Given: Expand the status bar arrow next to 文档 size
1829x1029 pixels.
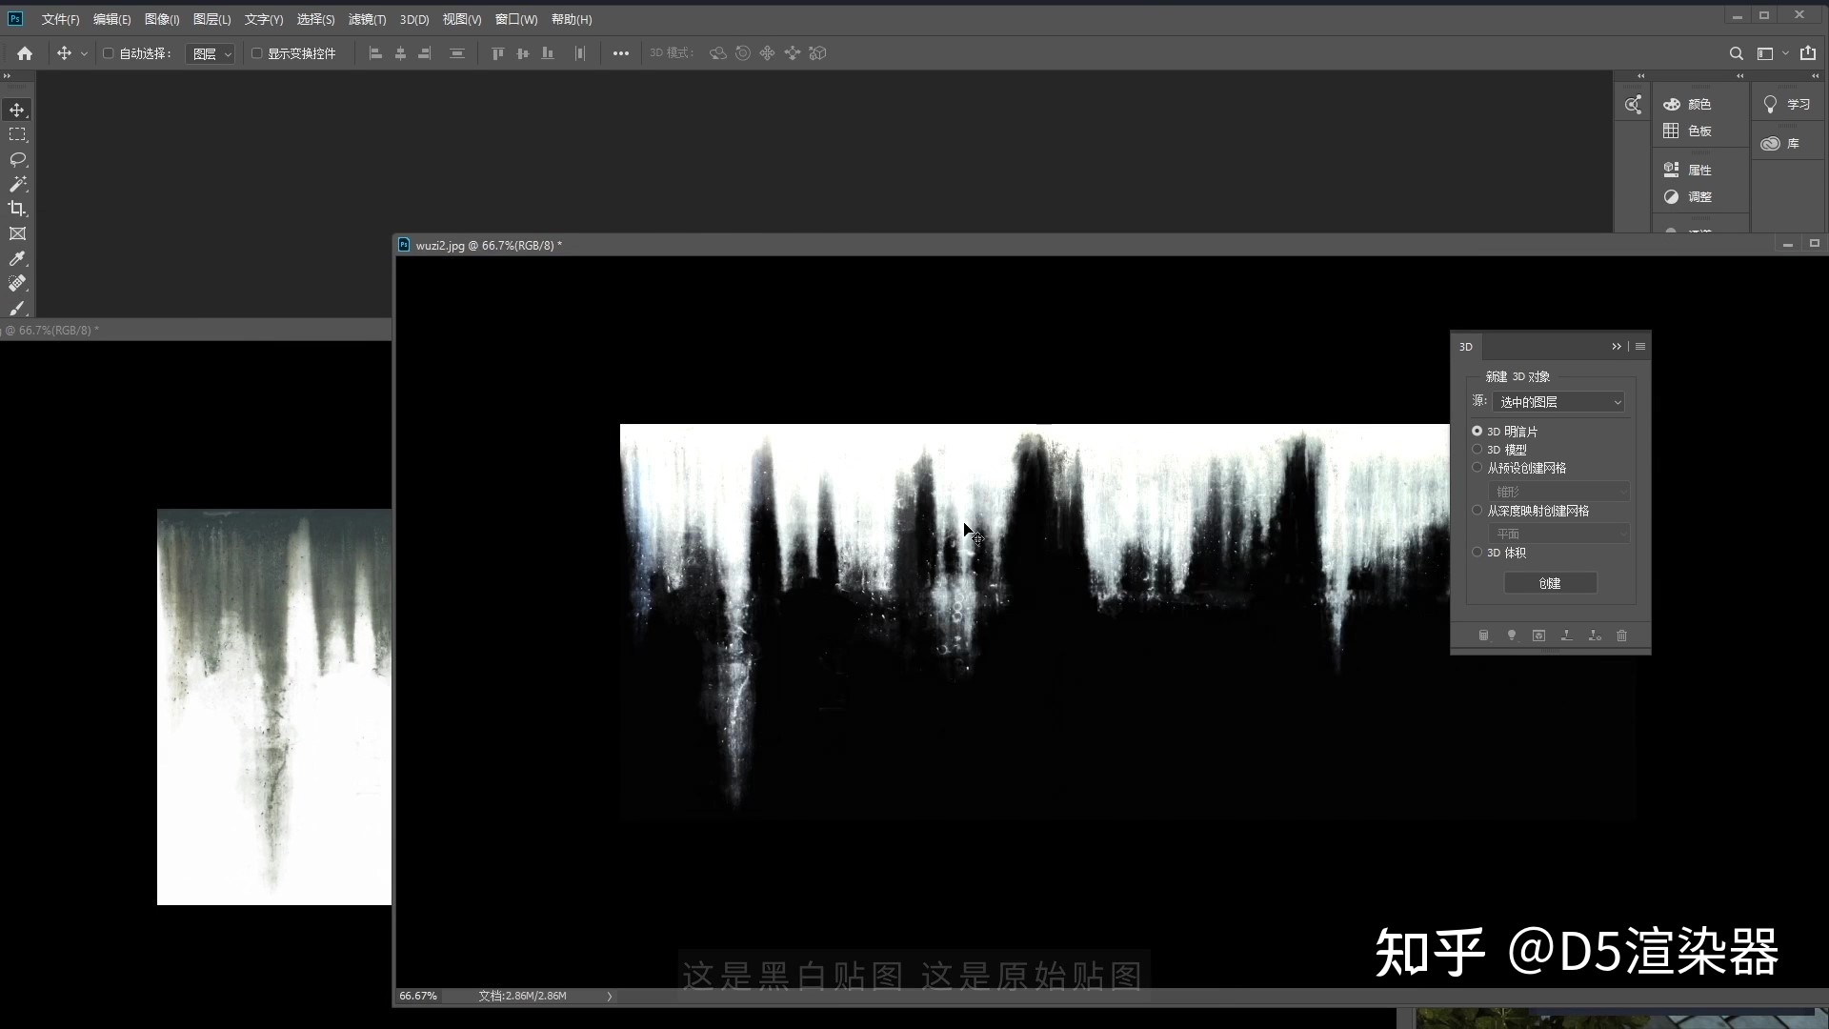Looking at the screenshot, I should click(x=610, y=997).
